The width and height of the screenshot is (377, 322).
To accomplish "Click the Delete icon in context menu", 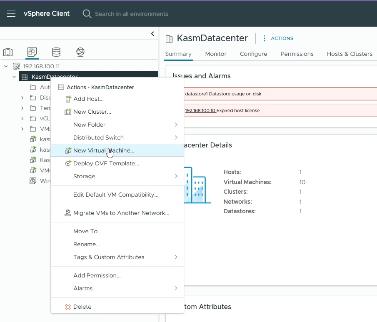I will 68,307.
